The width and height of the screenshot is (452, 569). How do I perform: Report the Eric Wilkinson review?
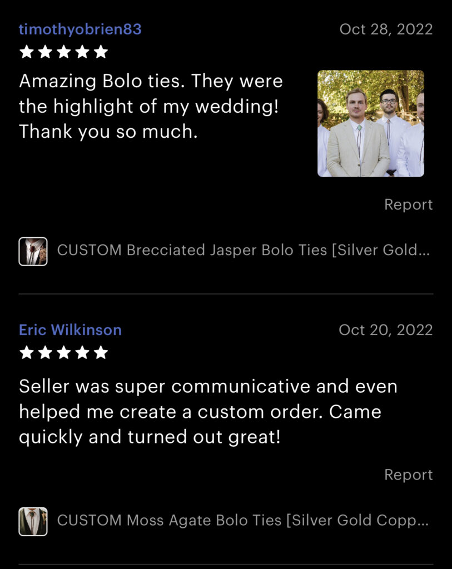409,475
